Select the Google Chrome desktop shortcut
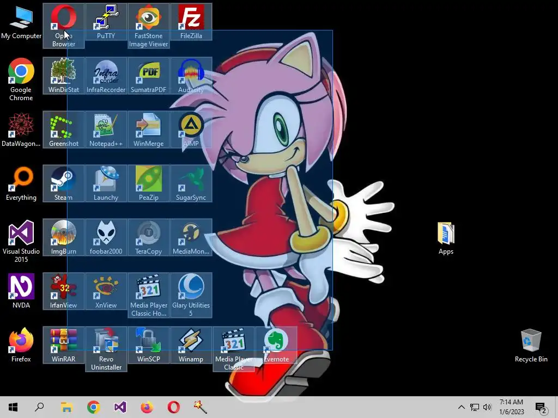 point(21,79)
